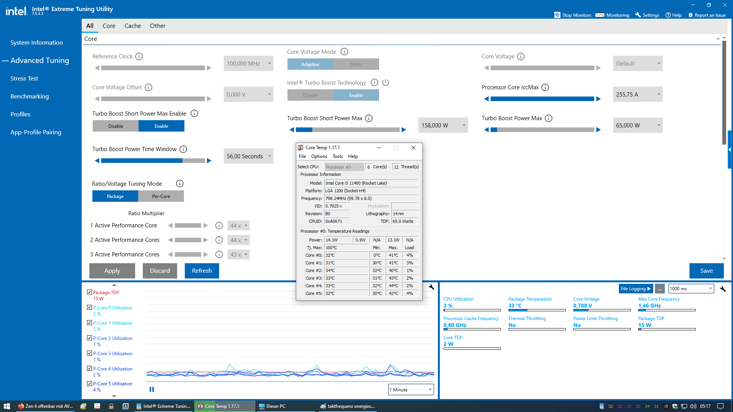Open the 1000 ms polling interval dropdown
Screen dimensions: 733x412
click(691, 289)
